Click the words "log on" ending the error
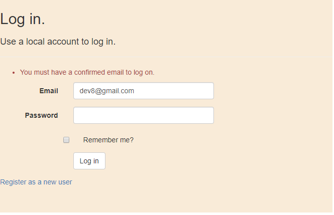334x215 pixels. pyautogui.click(x=143, y=72)
